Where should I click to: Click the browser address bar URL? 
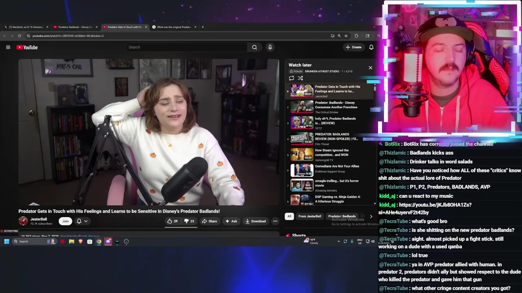(68, 36)
